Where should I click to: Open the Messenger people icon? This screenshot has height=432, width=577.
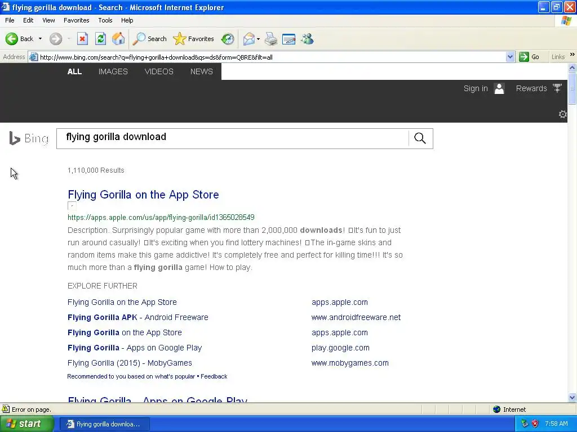(x=307, y=39)
